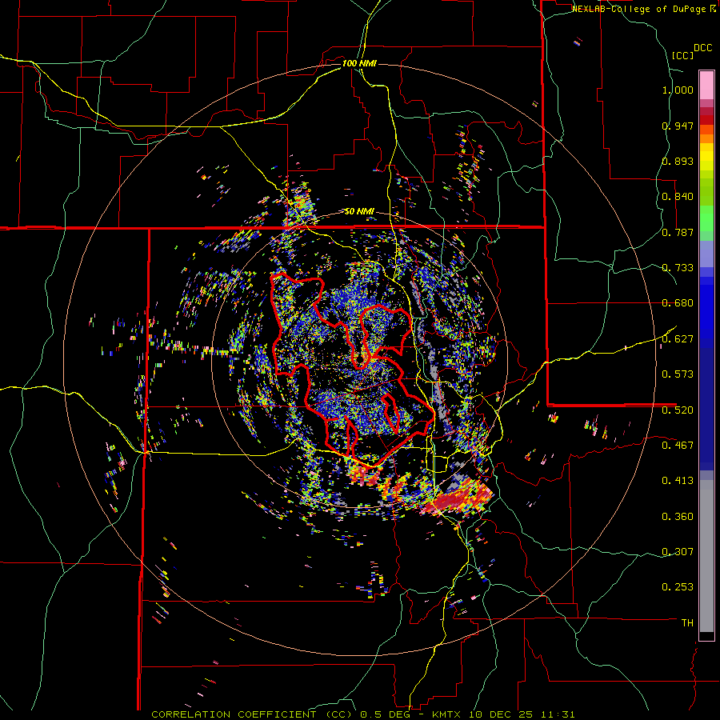Select the 0.360 legend label
Image resolution: width=720 pixels, height=720 pixels.
click(x=678, y=517)
